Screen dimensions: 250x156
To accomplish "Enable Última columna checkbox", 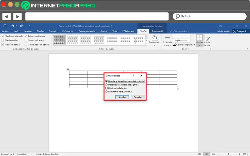I will (x=26, y=40).
